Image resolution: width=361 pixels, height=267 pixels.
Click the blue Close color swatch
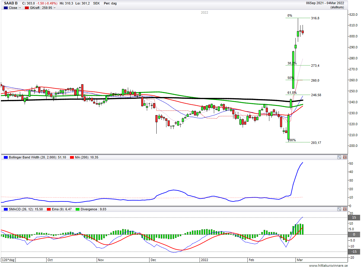coord(6,8)
